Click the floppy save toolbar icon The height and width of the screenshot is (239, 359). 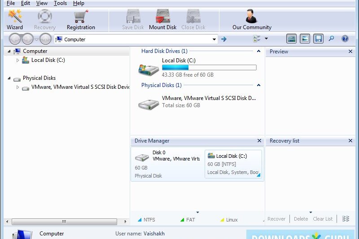318,39
